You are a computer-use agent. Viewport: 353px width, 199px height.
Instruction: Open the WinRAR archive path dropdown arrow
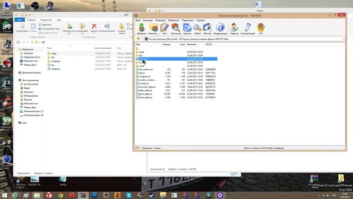[344, 39]
